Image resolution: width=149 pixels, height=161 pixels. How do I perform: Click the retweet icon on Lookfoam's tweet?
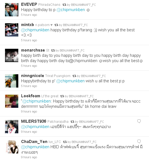[62, 96]
